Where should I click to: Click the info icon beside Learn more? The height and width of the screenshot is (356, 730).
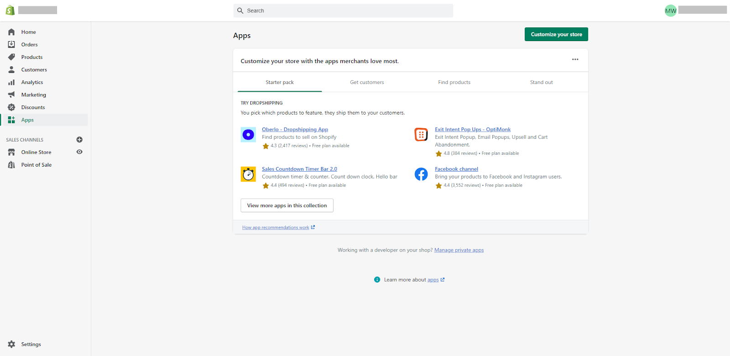pyautogui.click(x=377, y=280)
